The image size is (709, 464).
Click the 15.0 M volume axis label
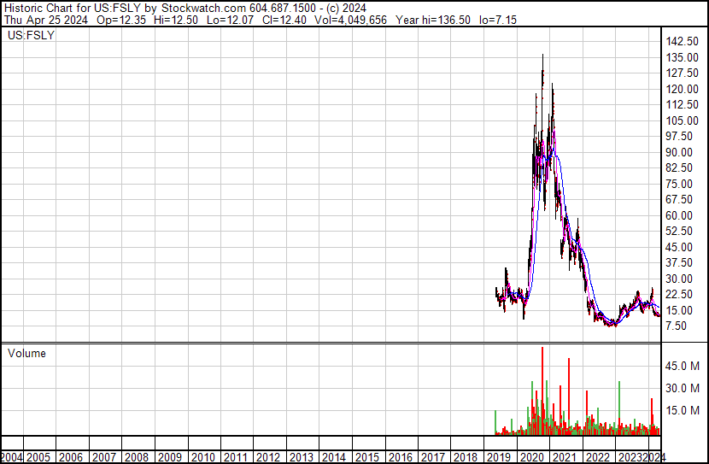coord(683,410)
